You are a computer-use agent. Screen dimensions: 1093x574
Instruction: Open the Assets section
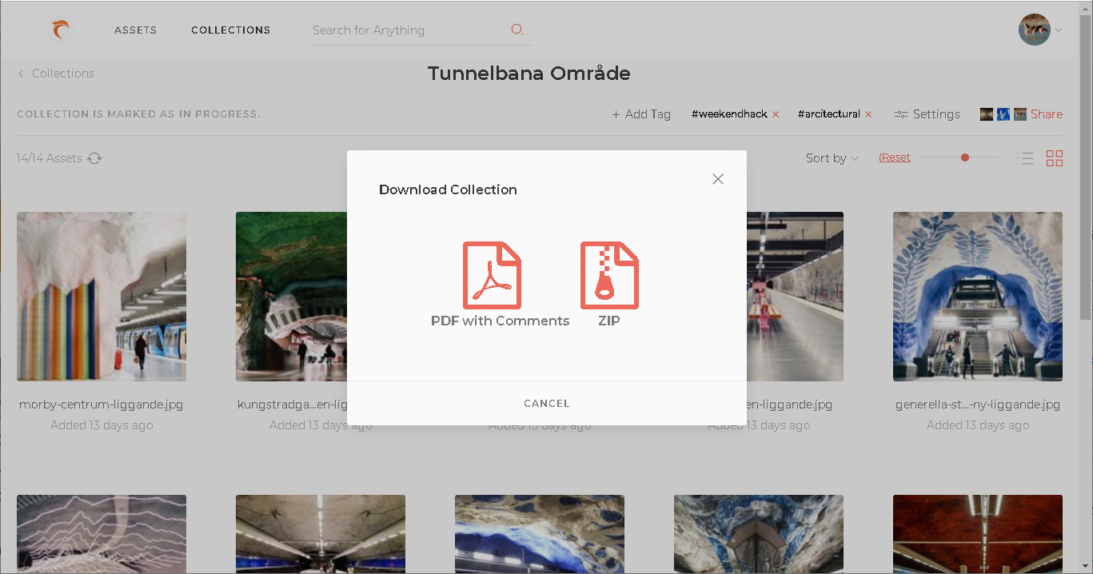(135, 30)
